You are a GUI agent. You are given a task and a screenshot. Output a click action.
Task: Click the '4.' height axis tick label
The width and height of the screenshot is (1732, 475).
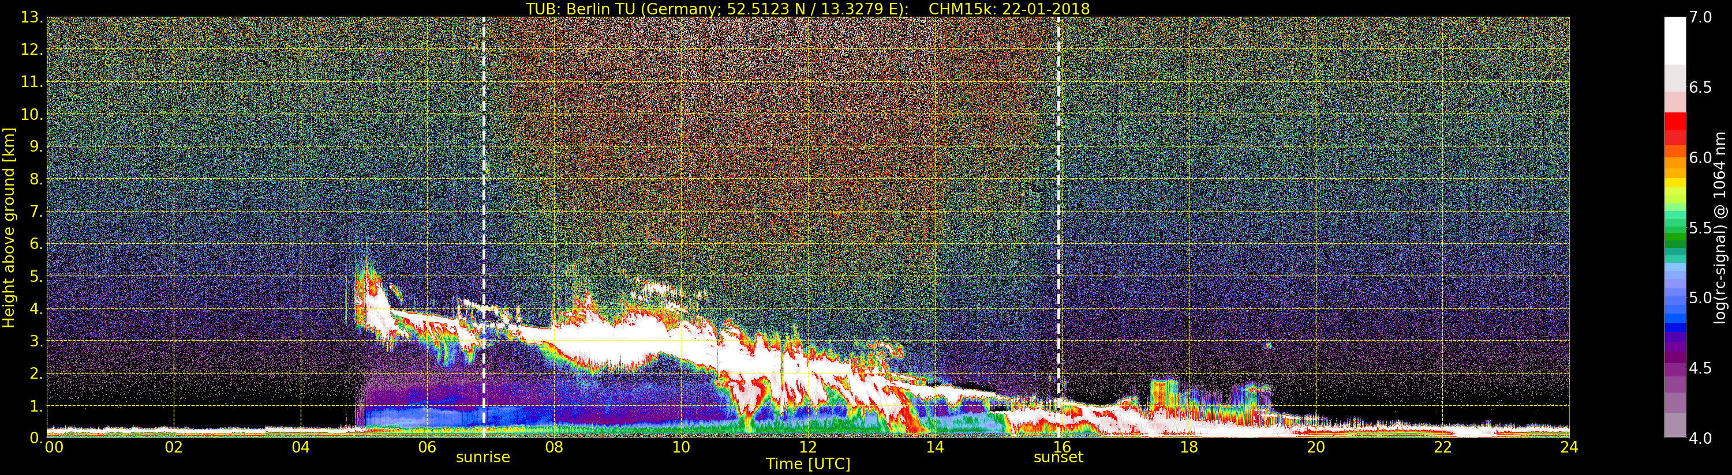click(36, 308)
